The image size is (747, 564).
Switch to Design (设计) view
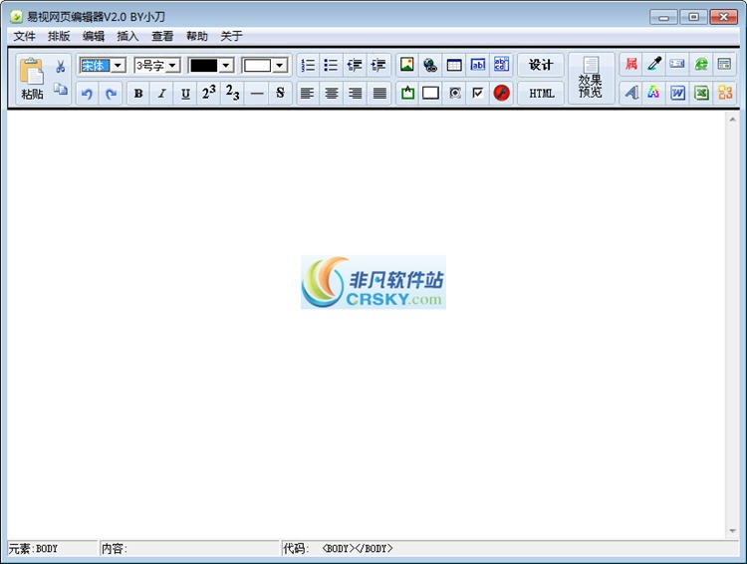(x=541, y=65)
